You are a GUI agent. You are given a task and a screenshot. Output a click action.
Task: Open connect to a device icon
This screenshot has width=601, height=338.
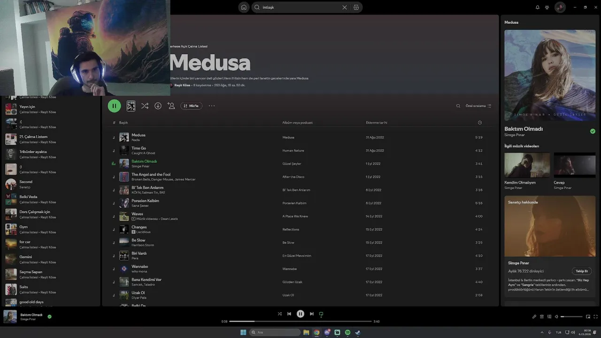click(x=549, y=317)
